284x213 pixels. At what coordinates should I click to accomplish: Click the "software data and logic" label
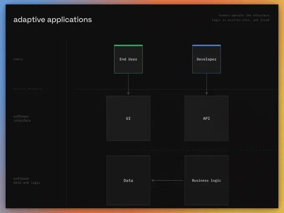27,180
